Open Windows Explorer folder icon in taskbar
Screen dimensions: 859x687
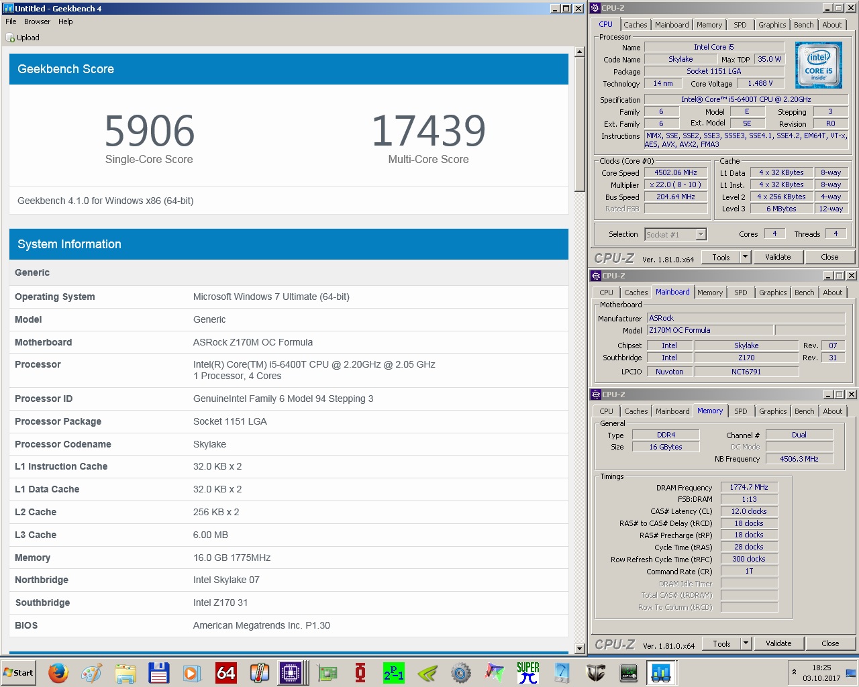tap(125, 672)
